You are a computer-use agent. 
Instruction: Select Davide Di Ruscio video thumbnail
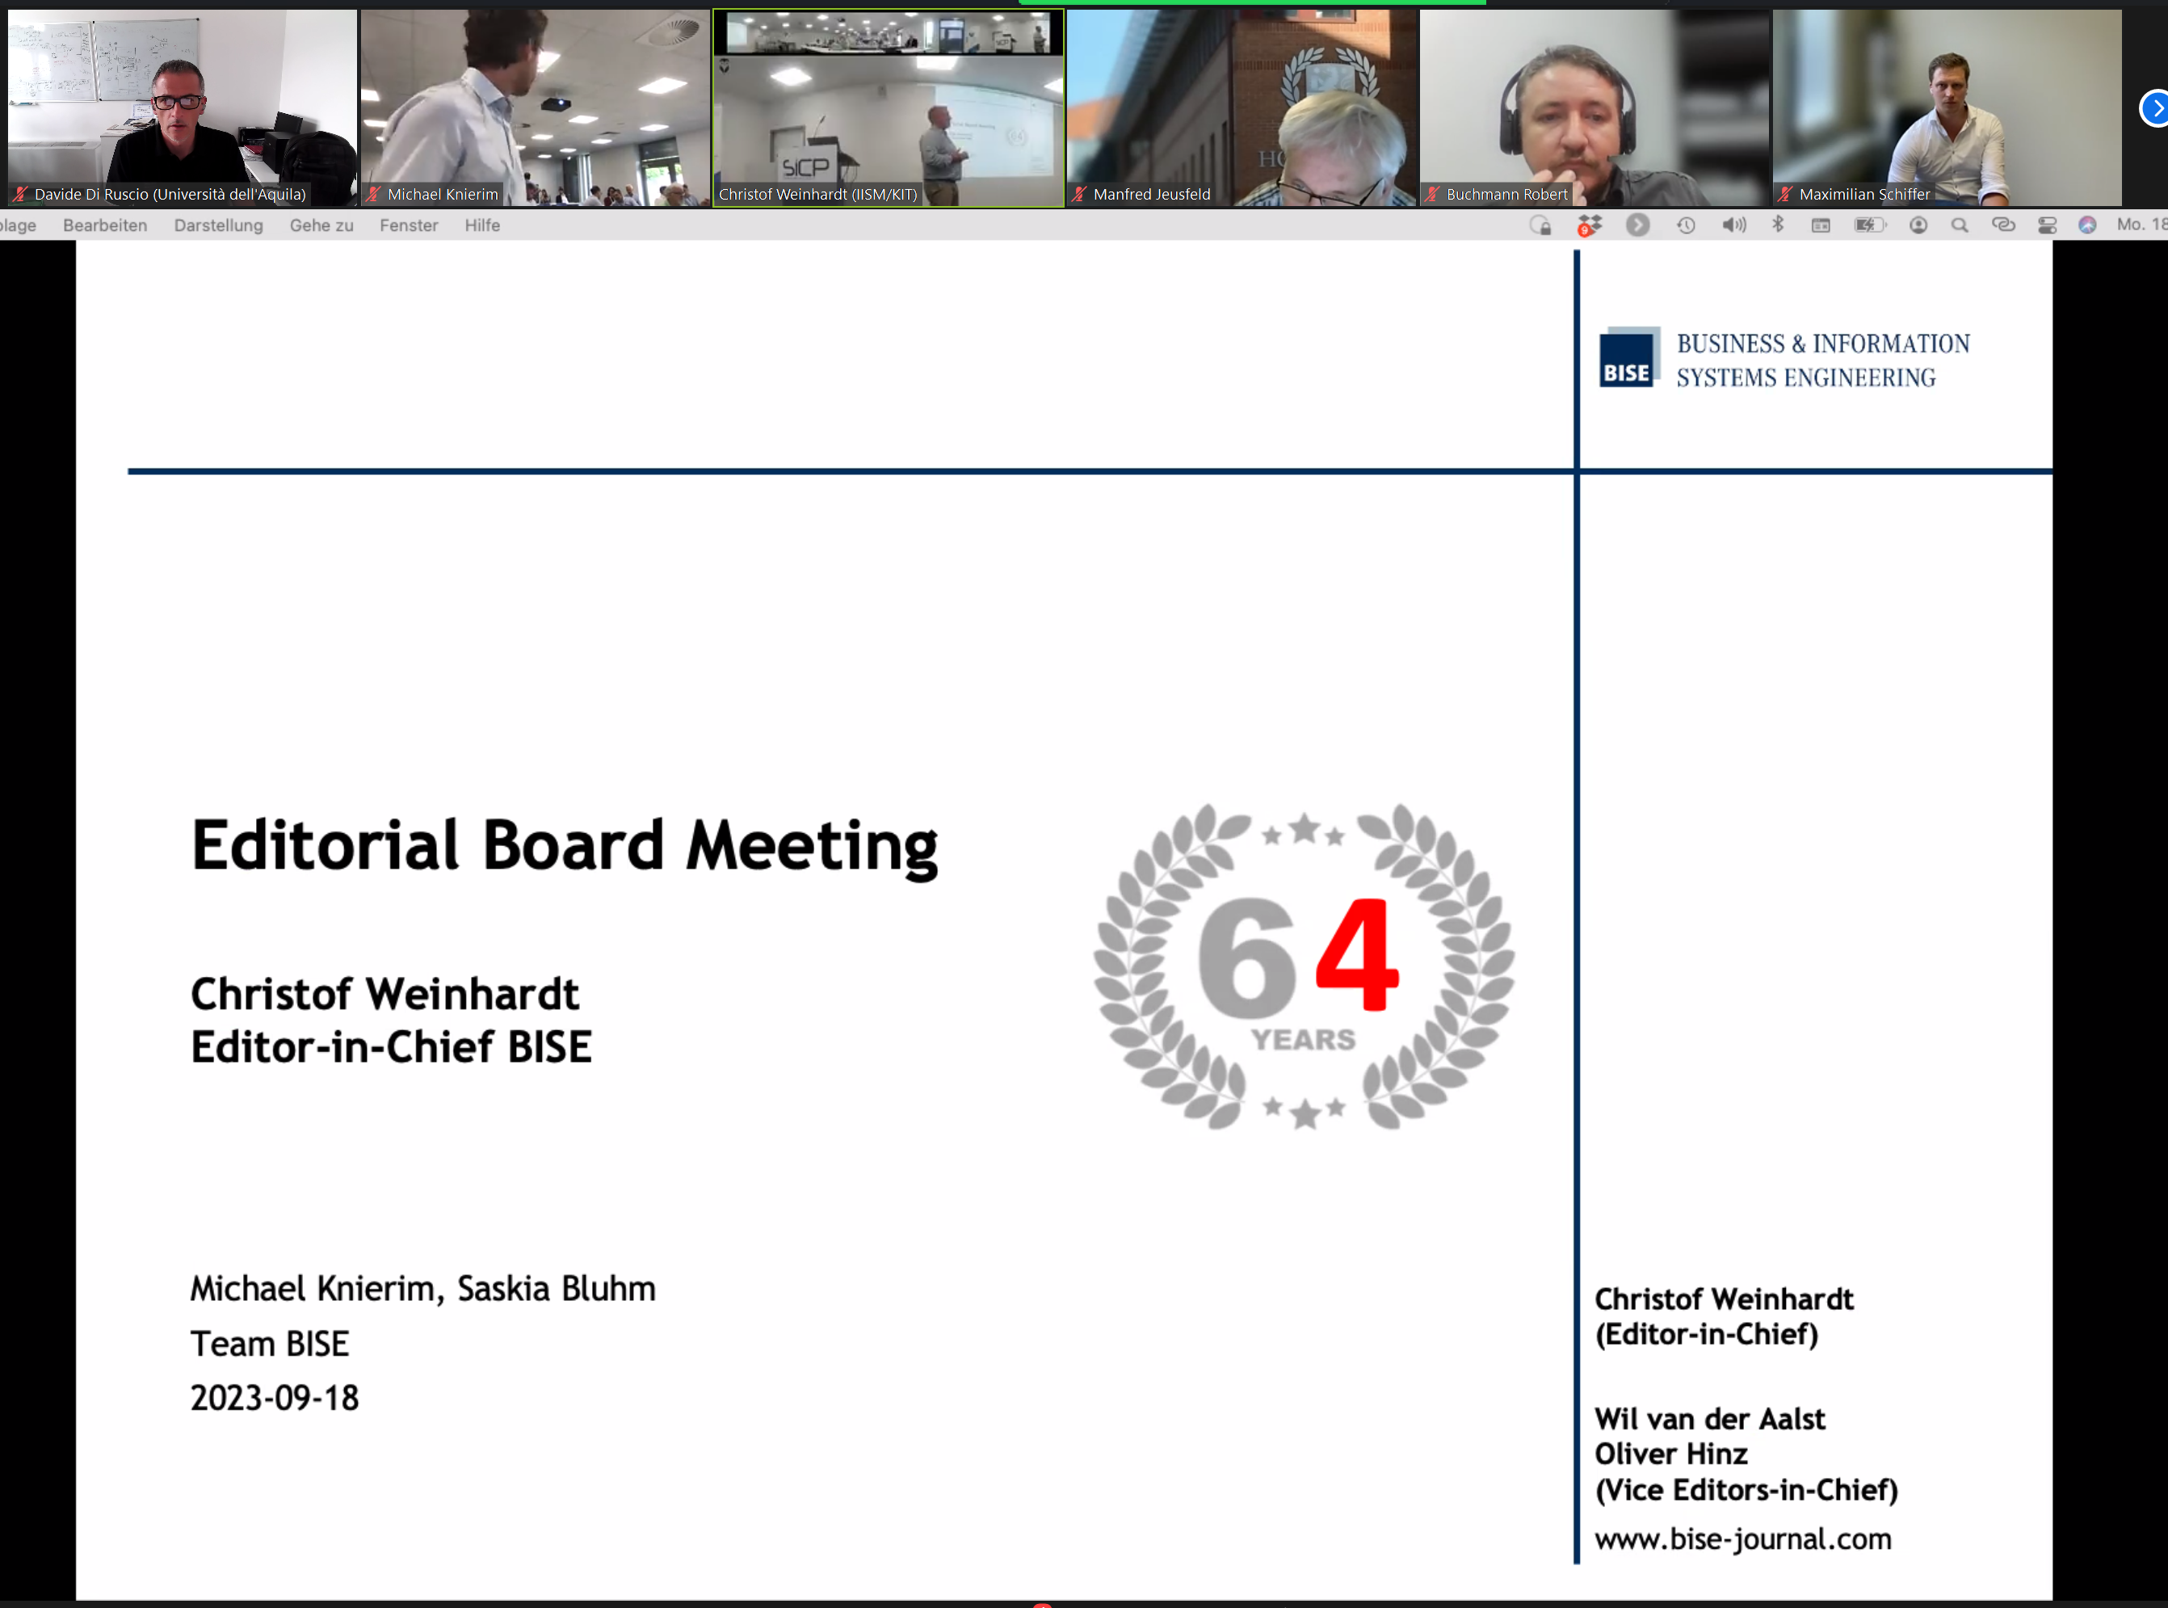click(182, 107)
